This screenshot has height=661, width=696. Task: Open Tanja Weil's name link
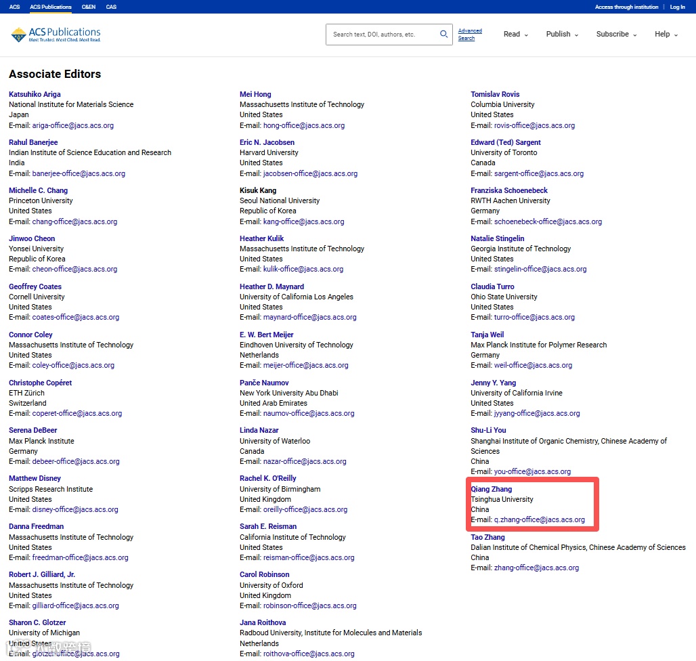pos(487,335)
